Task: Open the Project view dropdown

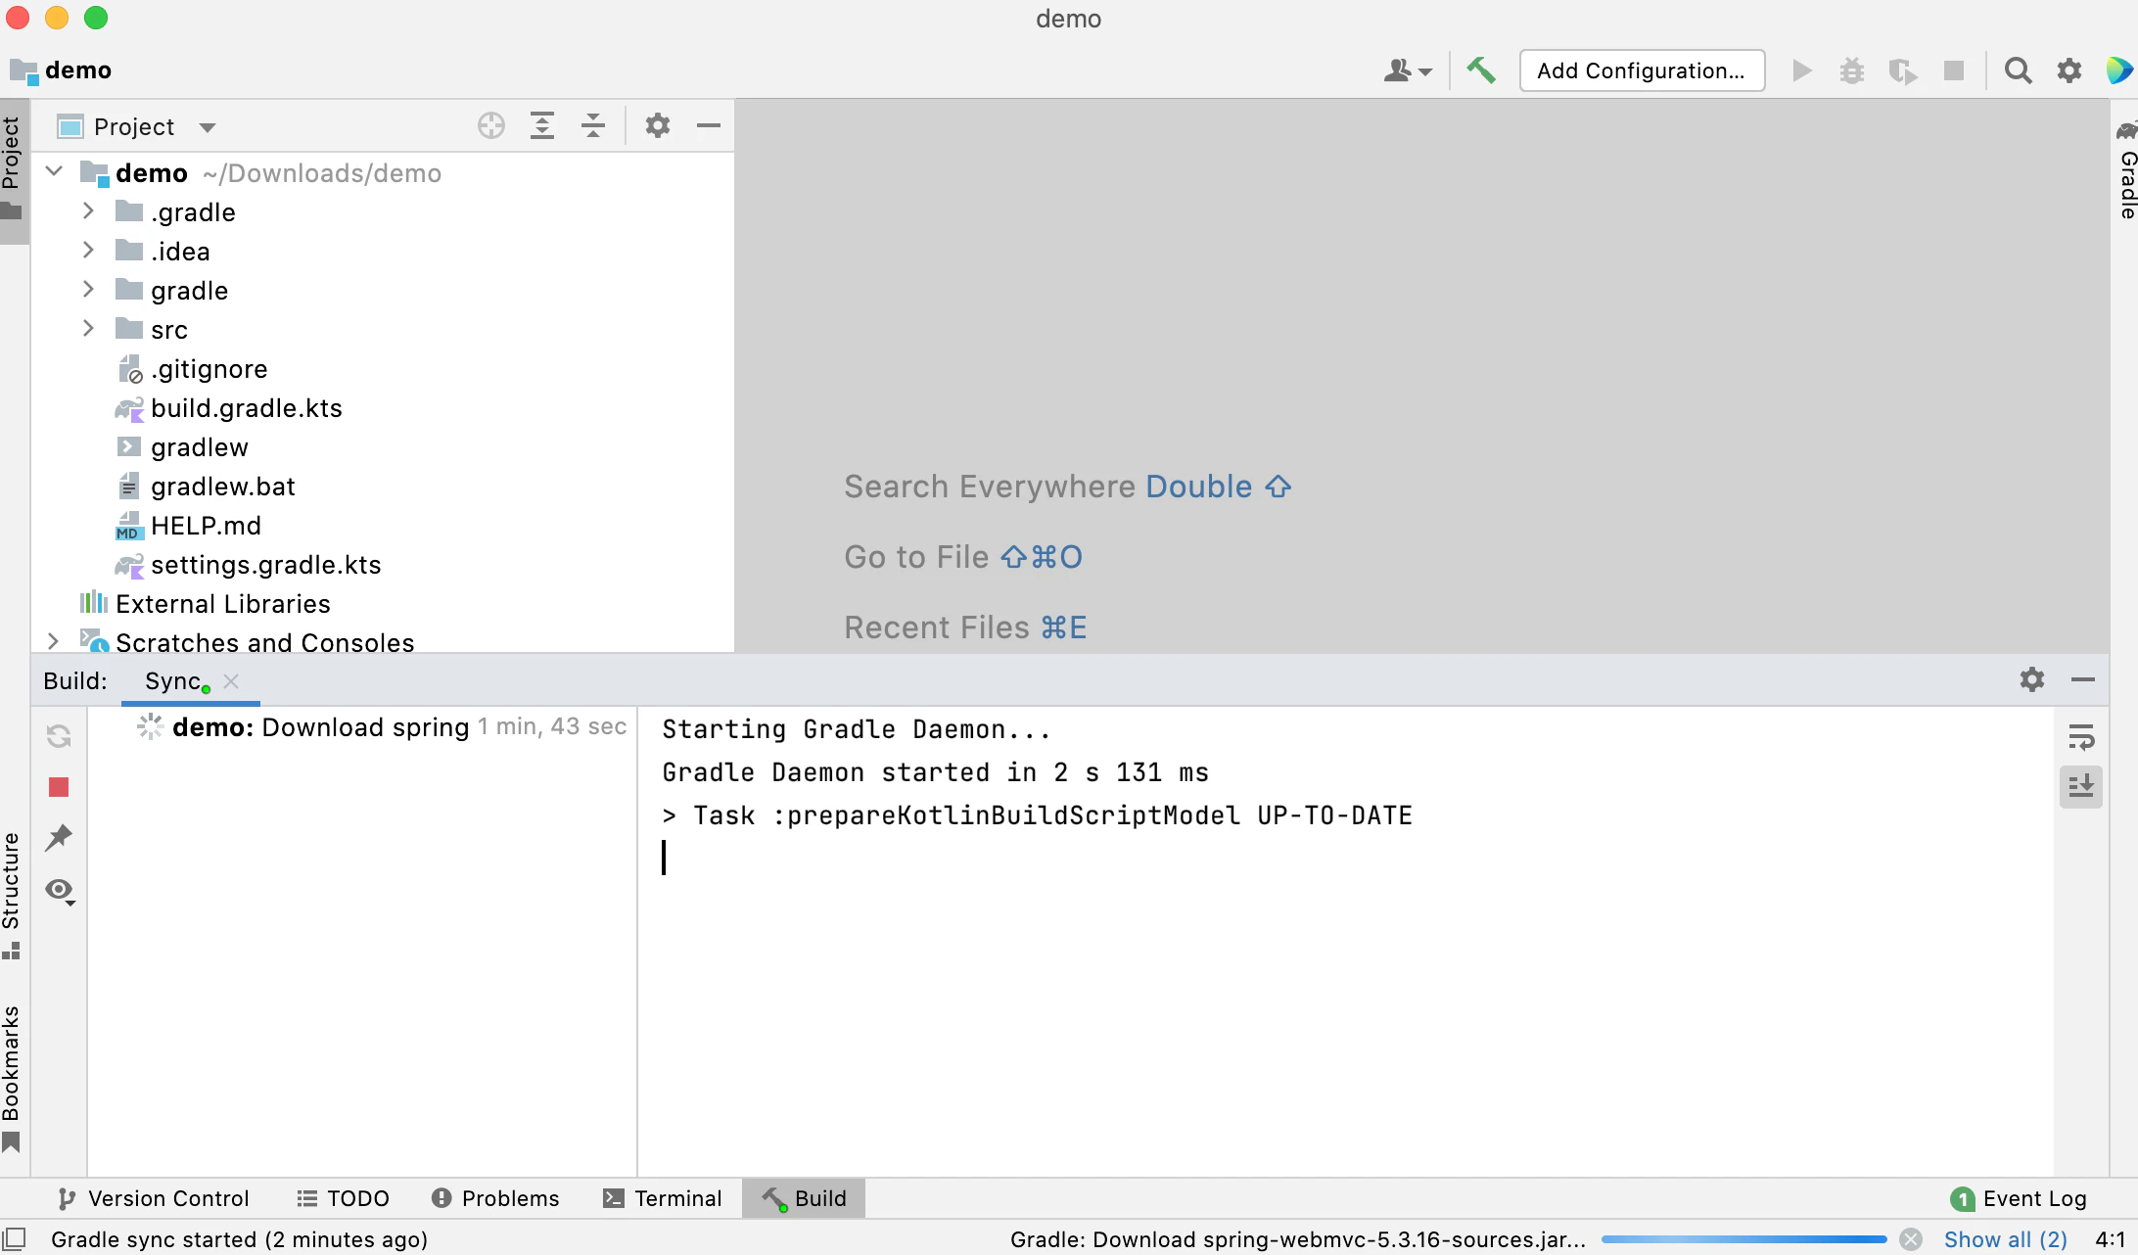Action: [208, 127]
